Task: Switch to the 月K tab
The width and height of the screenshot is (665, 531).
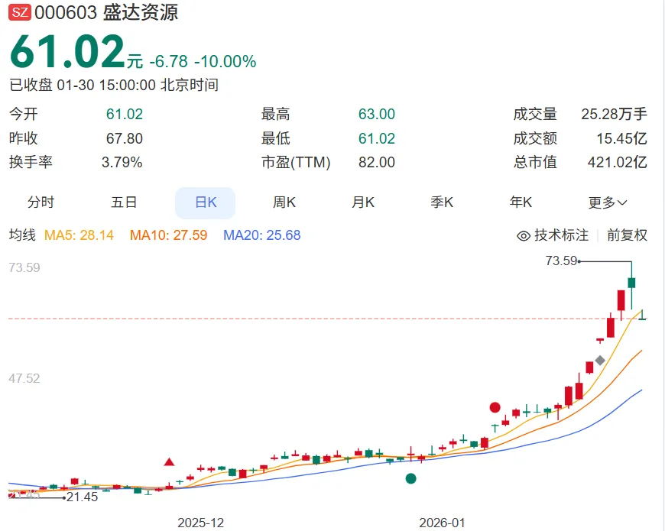Action: [x=363, y=202]
